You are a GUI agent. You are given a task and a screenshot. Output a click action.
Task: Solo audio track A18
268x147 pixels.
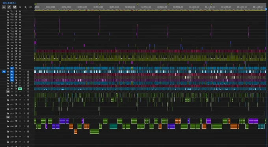click(24, 137)
